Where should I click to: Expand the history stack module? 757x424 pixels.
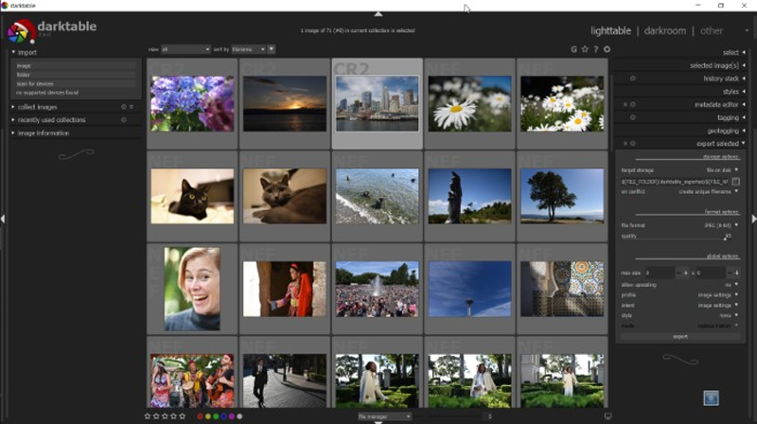pyautogui.click(x=744, y=79)
